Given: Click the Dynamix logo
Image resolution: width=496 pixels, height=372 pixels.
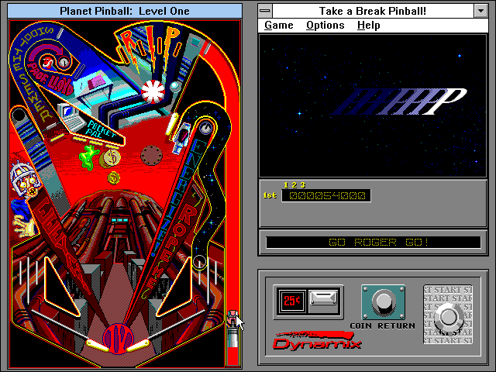Looking at the screenshot, I should [316, 340].
